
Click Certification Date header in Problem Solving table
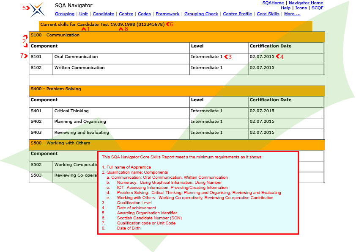[286, 102]
